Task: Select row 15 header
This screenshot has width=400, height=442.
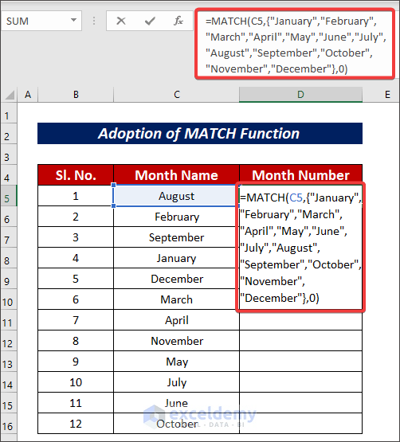Action: point(9,403)
